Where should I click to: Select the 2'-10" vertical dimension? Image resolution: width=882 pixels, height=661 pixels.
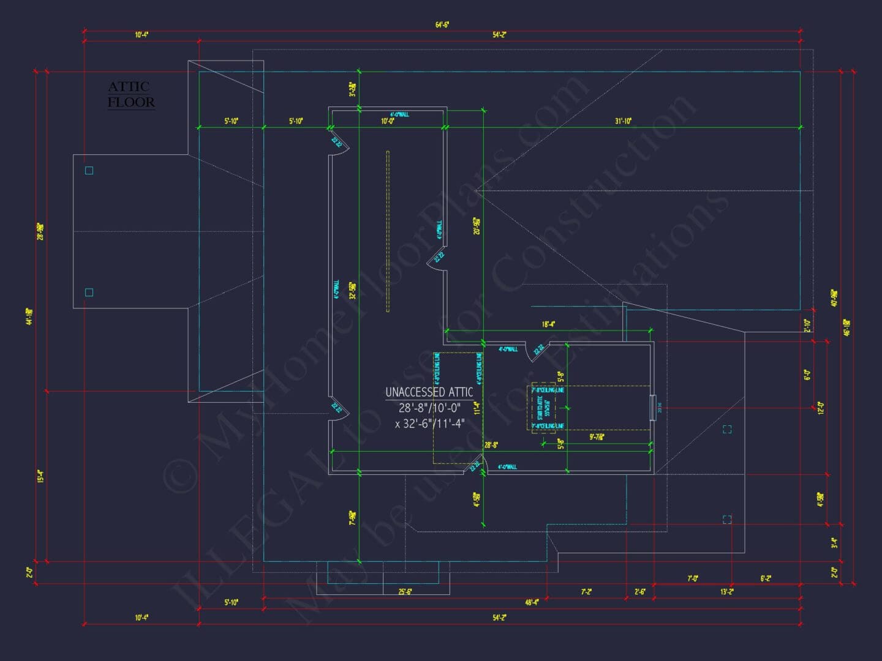[x=807, y=325]
